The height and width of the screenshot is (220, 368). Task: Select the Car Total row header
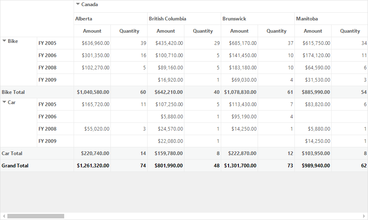click(x=37, y=153)
